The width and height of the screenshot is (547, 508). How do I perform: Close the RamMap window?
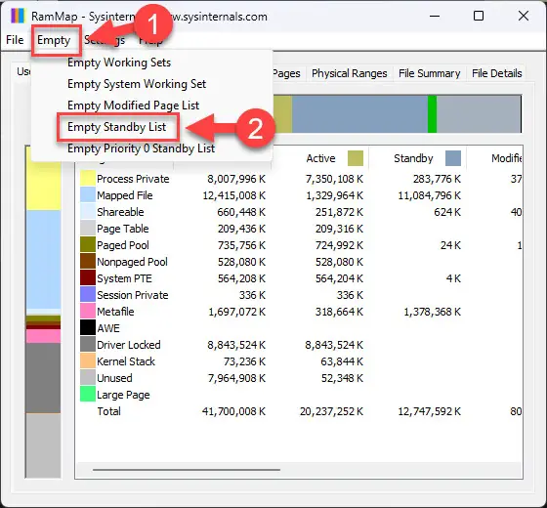[523, 16]
